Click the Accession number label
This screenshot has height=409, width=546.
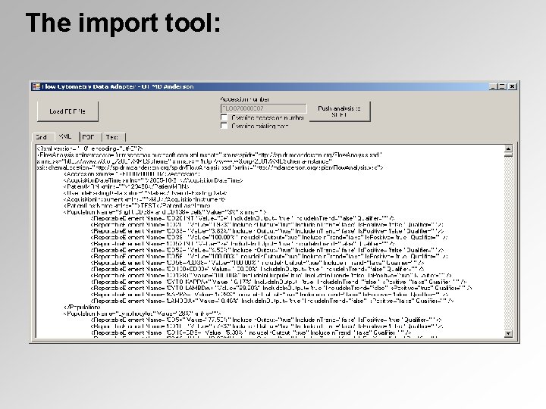click(245, 99)
